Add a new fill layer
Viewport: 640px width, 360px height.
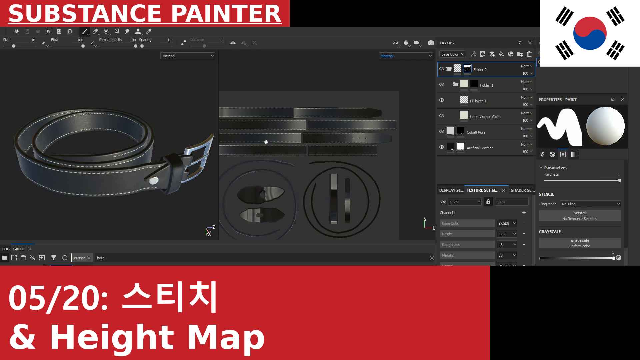tap(501, 54)
